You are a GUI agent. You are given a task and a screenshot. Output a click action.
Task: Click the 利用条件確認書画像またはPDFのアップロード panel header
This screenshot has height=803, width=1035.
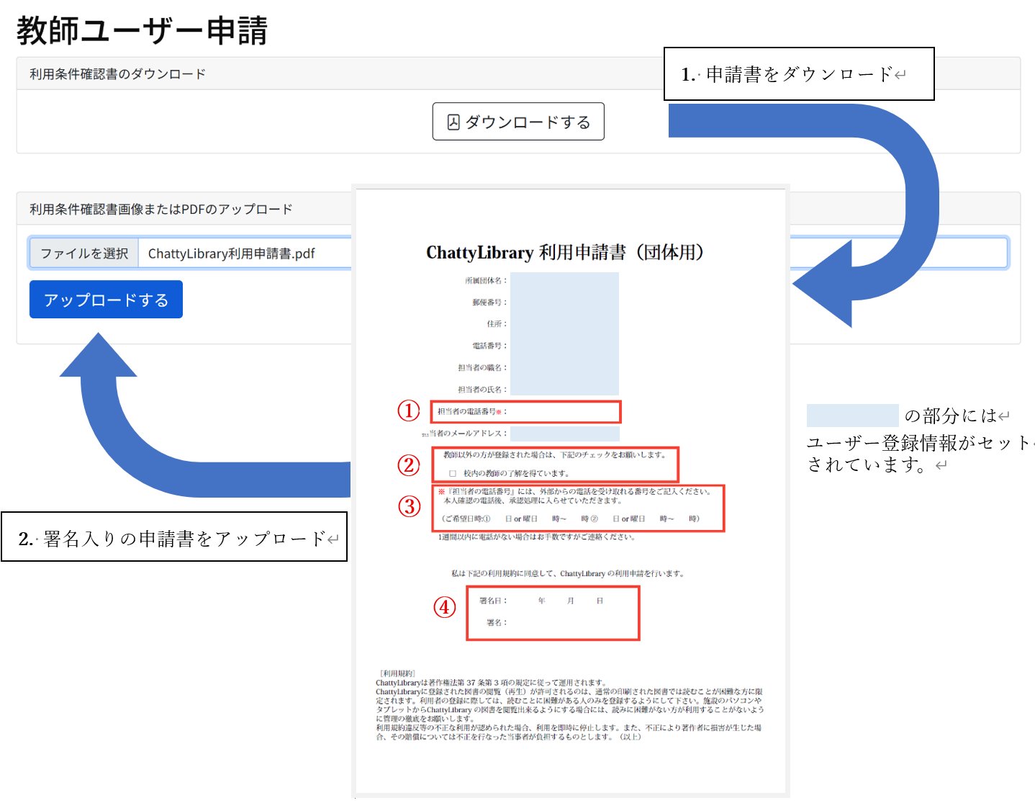tap(161, 210)
